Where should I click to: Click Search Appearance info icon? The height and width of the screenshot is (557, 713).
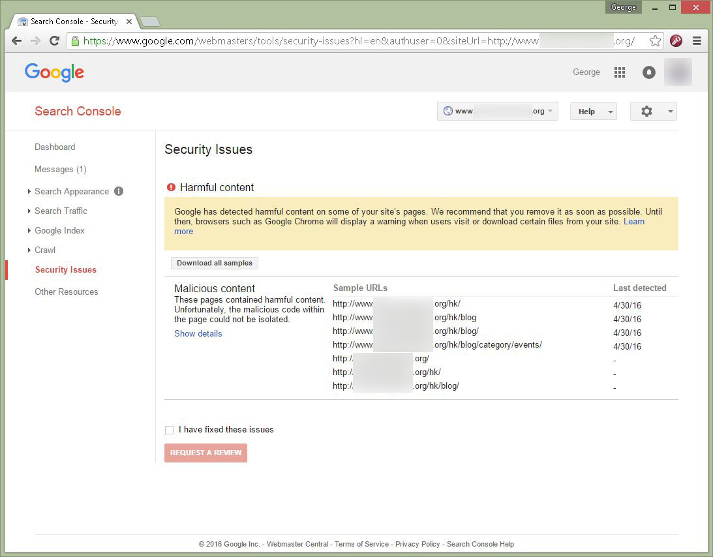click(x=119, y=191)
